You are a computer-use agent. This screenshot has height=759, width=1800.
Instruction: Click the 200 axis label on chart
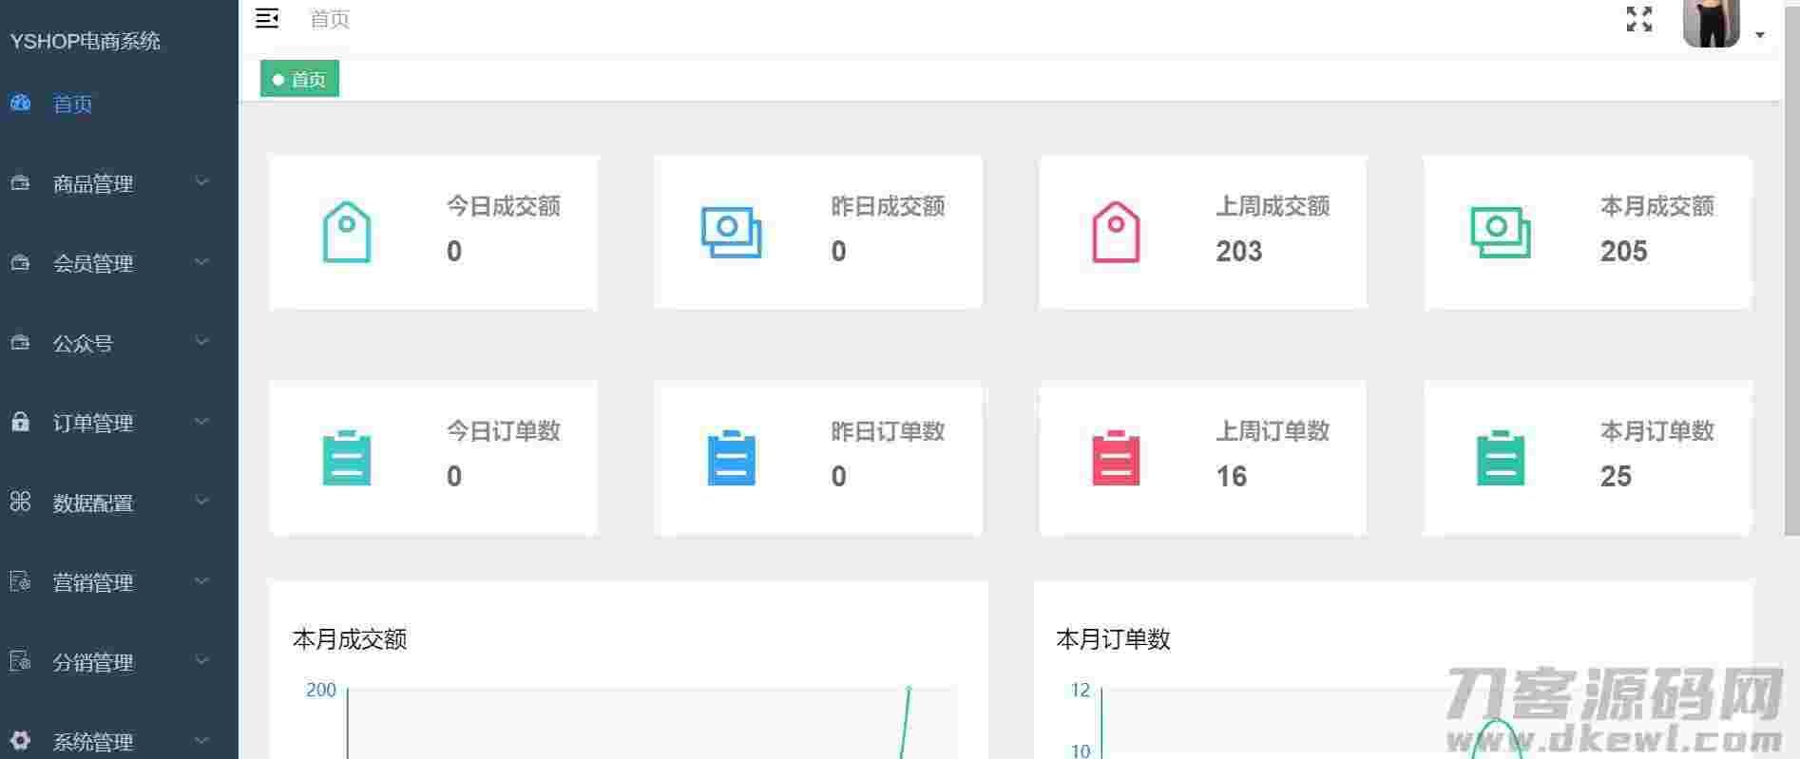coord(321,690)
